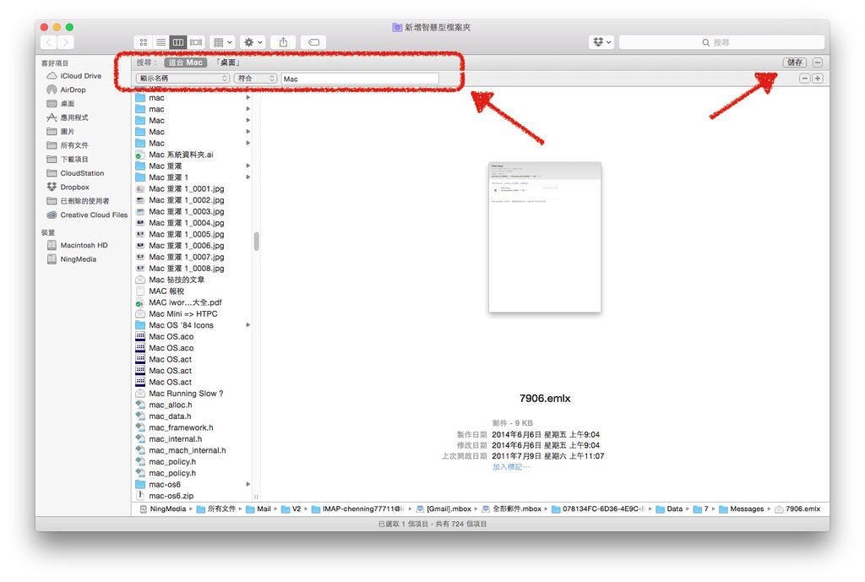Viewport: 865px width, 582px height.
Task: Open CloudStation in the sidebar
Action: (82, 172)
